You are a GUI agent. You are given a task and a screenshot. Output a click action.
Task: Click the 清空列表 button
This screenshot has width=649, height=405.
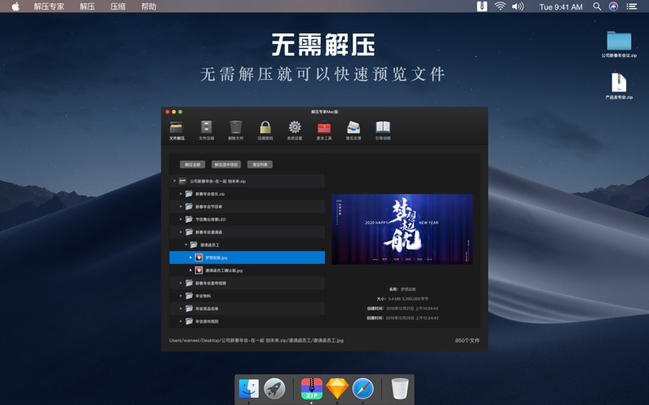(x=260, y=165)
